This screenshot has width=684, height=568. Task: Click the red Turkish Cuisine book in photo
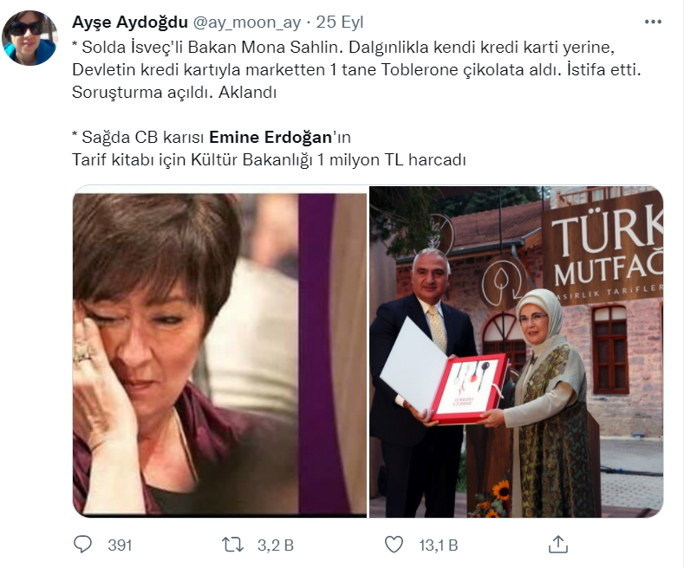[x=469, y=388]
